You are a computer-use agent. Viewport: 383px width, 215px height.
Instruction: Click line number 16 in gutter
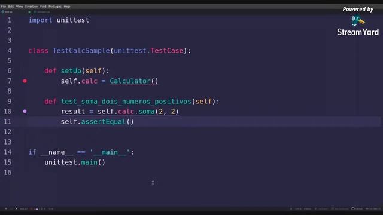(7, 173)
